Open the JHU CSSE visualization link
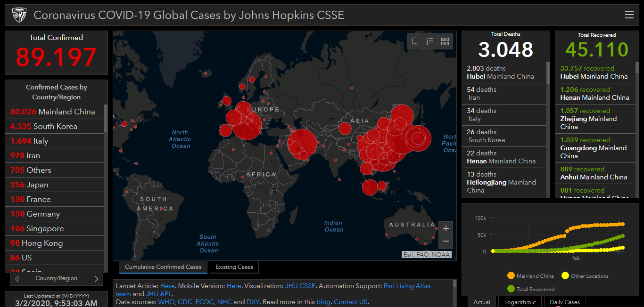 (x=300, y=286)
